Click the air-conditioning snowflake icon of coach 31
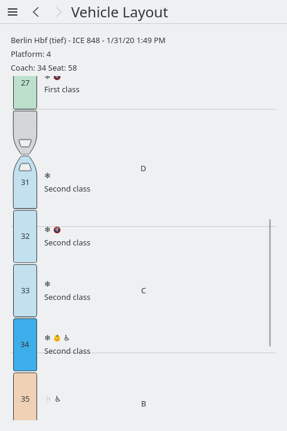 click(x=47, y=175)
